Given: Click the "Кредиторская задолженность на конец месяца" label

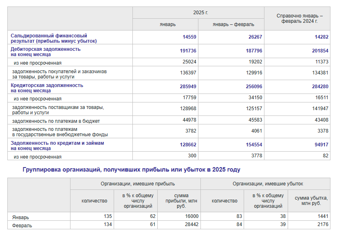Looking at the screenshot, I should (47, 88).
